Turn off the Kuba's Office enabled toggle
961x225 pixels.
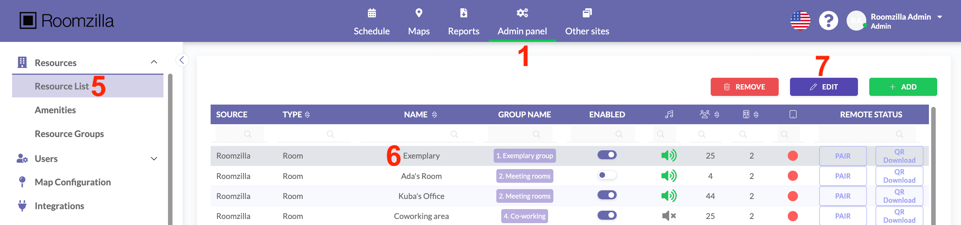[x=607, y=195]
